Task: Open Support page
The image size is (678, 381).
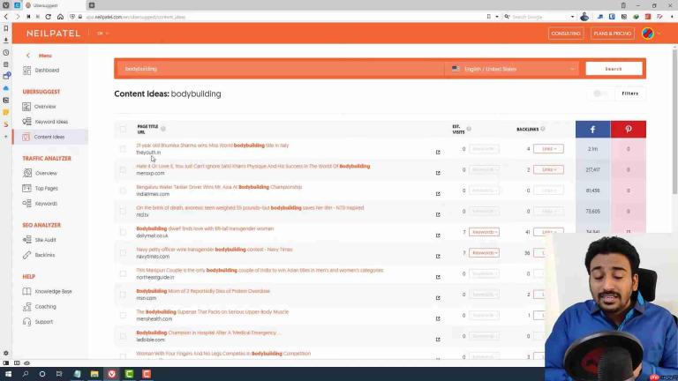Action: [38, 322]
